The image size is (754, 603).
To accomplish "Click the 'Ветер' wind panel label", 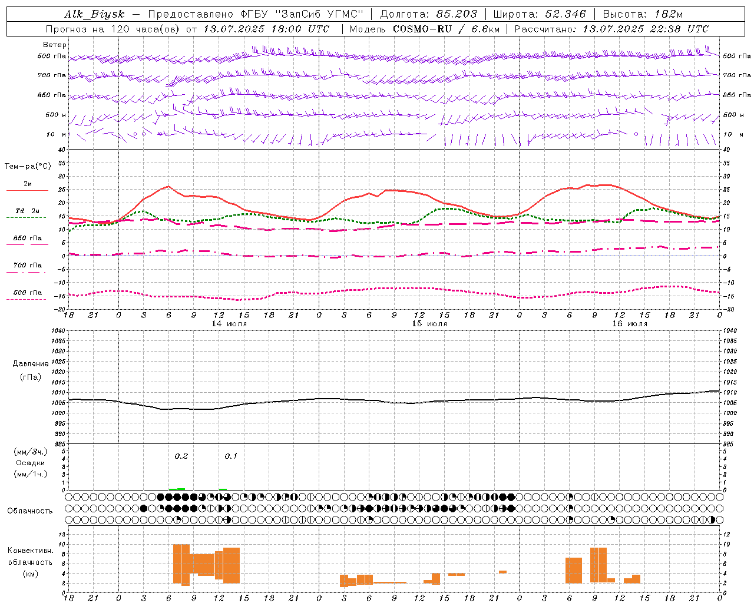I will (55, 45).
